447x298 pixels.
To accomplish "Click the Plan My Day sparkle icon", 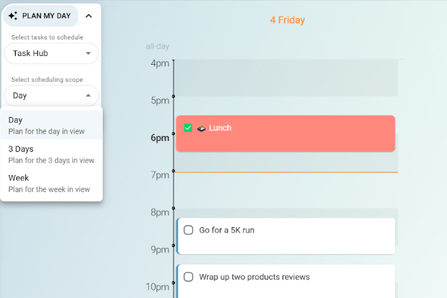I will tap(13, 16).
